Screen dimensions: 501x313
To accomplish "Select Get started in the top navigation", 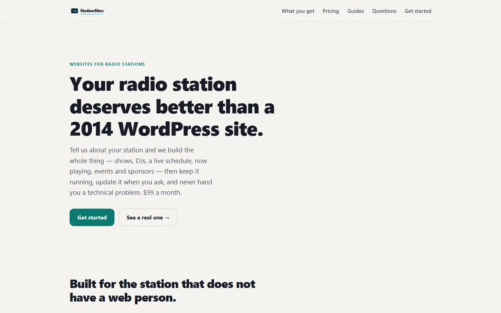I will pyautogui.click(x=418, y=11).
